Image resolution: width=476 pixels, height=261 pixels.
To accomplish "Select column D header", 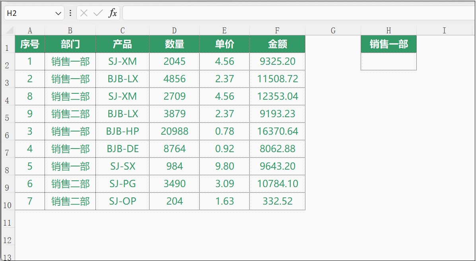I will (174, 30).
